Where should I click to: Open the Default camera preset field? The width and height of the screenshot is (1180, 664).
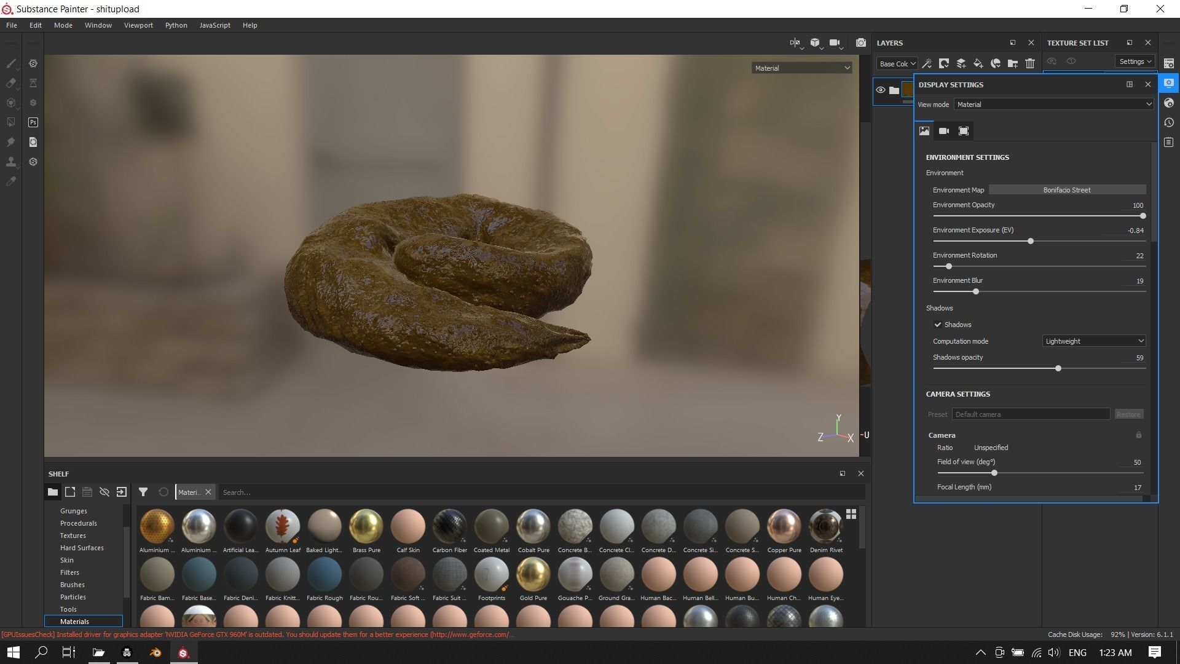(x=1031, y=414)
